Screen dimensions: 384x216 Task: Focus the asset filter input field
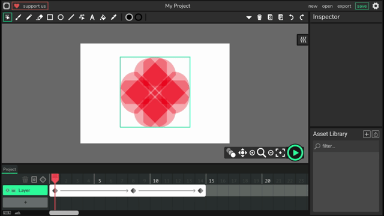click(x=346, y=146)
